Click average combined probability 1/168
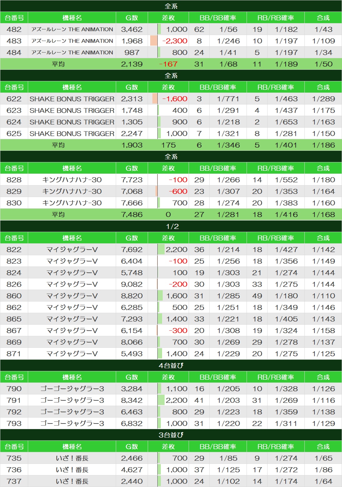The height and width of the screenshot is (487, 342). pos(324,215)
